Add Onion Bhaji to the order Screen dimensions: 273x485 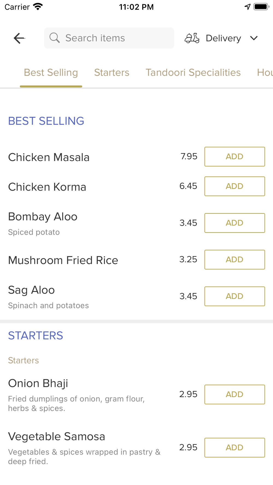tap(235, 394)
